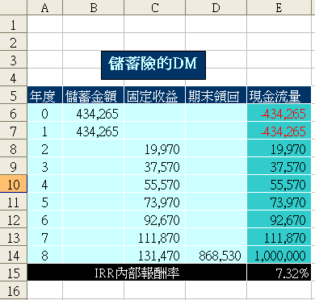The image size is (315, 300).
Task: Click the 期末領回 header cell
Action: pos(216,95)
